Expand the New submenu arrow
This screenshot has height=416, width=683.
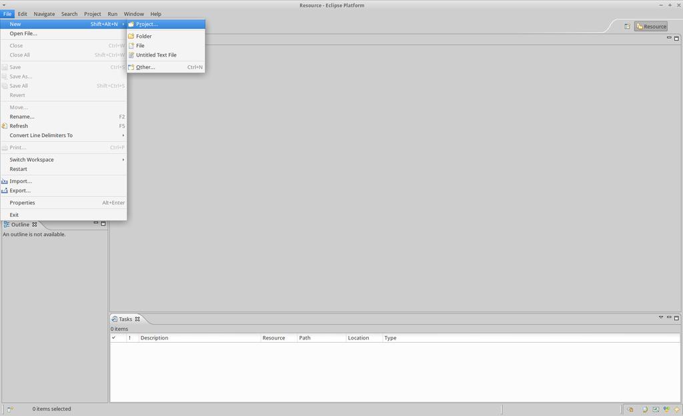[x=123, y=24]
